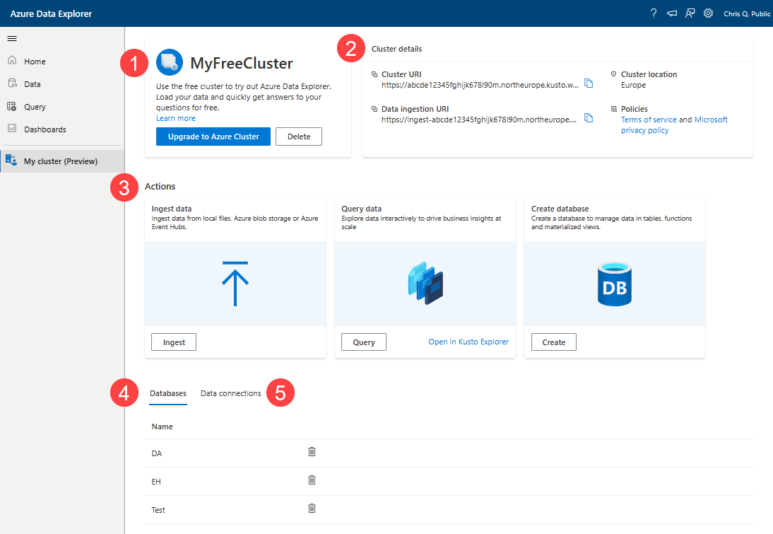Open Chris Q. Public account menu
Viewport: 773px width, 534px height.
[x=747, y=13]
